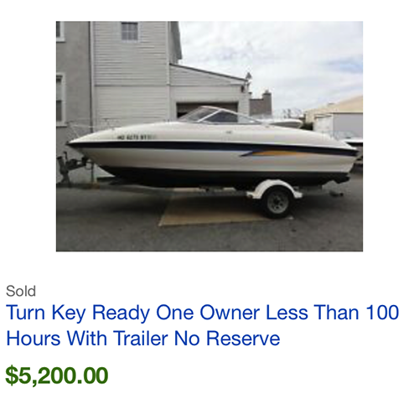Click the registration number on the boat hull
The width and height of the screenshot is (419, 419).
(137, 137)
